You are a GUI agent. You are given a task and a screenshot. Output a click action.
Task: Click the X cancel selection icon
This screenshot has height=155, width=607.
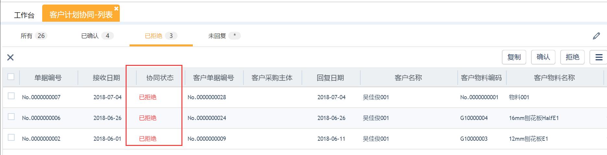[10, 57]
